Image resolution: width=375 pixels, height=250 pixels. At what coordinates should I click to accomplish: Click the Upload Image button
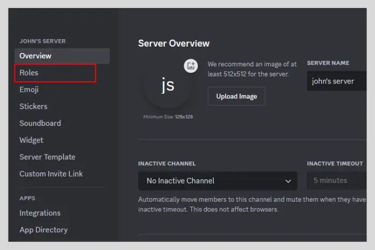[x=237, y=96]
